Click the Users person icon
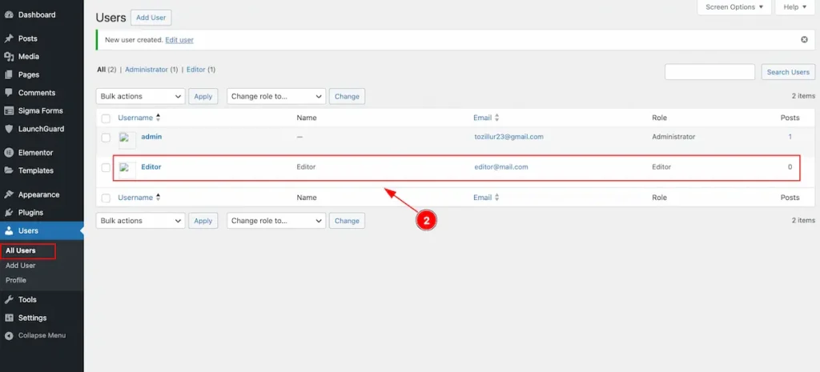The image size is (820, 372). (8, 230)
